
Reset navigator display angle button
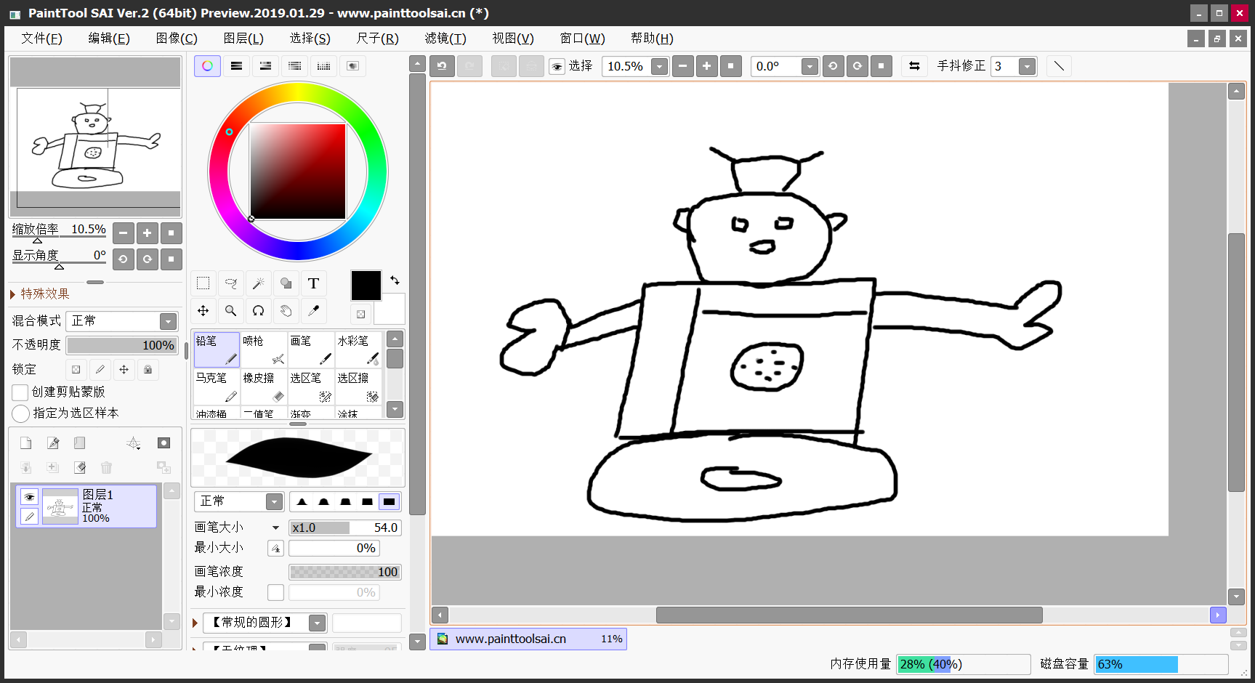coord(171,259)
